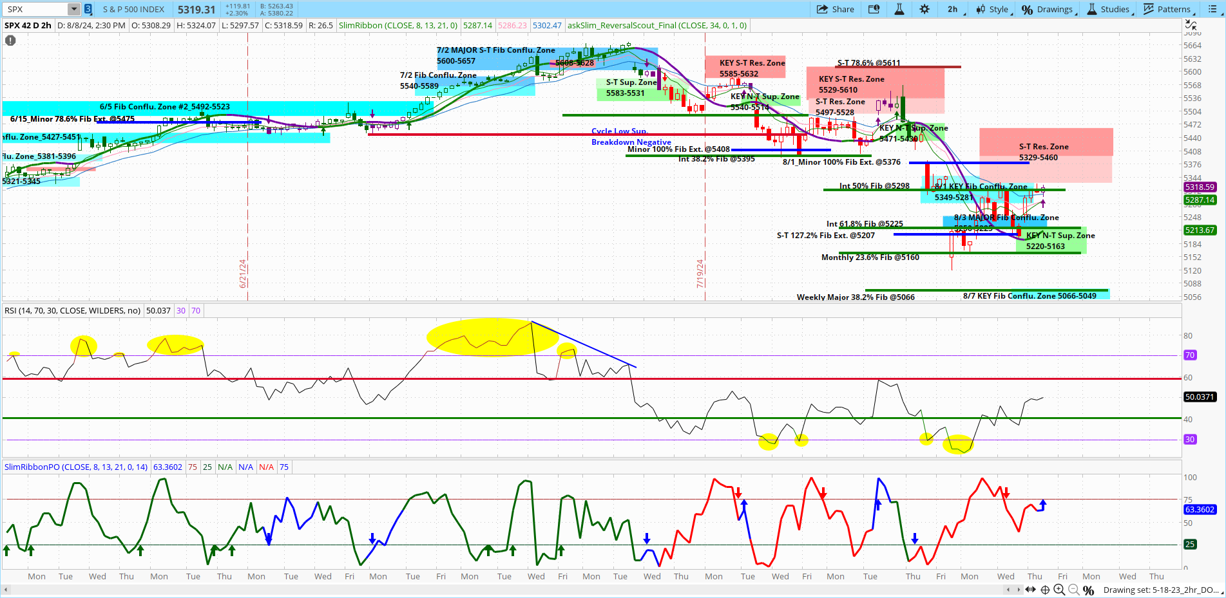Open the Drawings menu
Screen dimensions: 1226x598
1048,9
